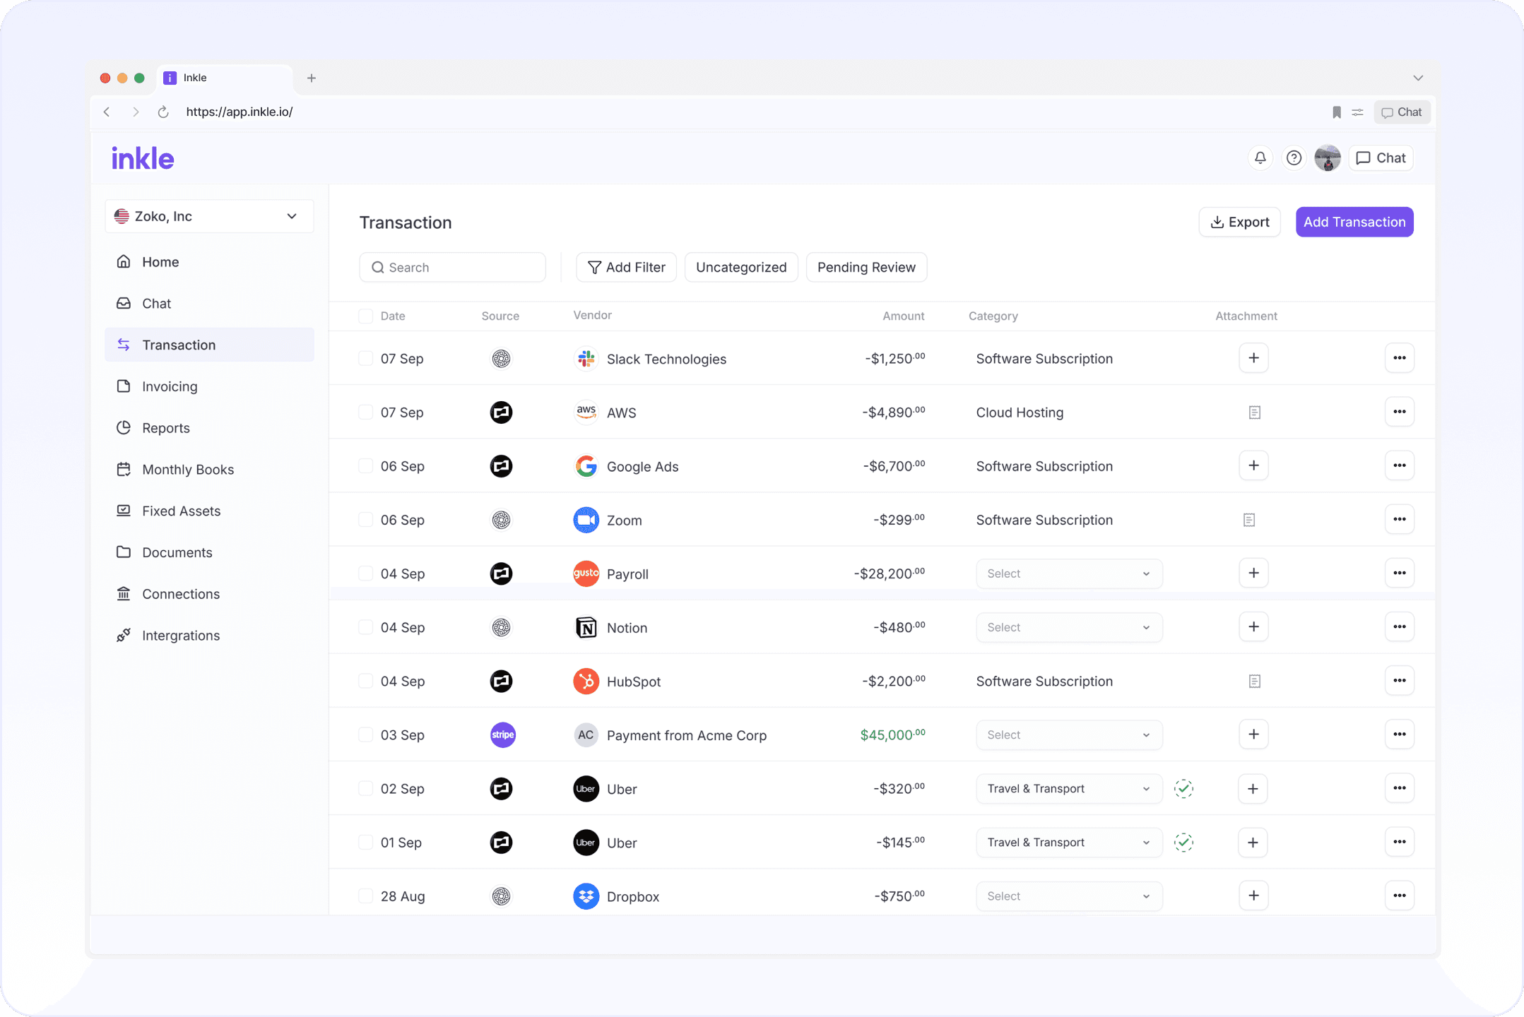Add attachment to Slack Technologies row
1524x1017 pixels.
[x=1253, y=358]
